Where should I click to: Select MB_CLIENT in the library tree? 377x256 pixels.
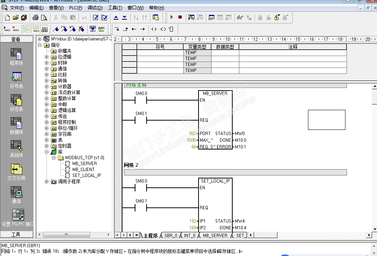[83, 170]
